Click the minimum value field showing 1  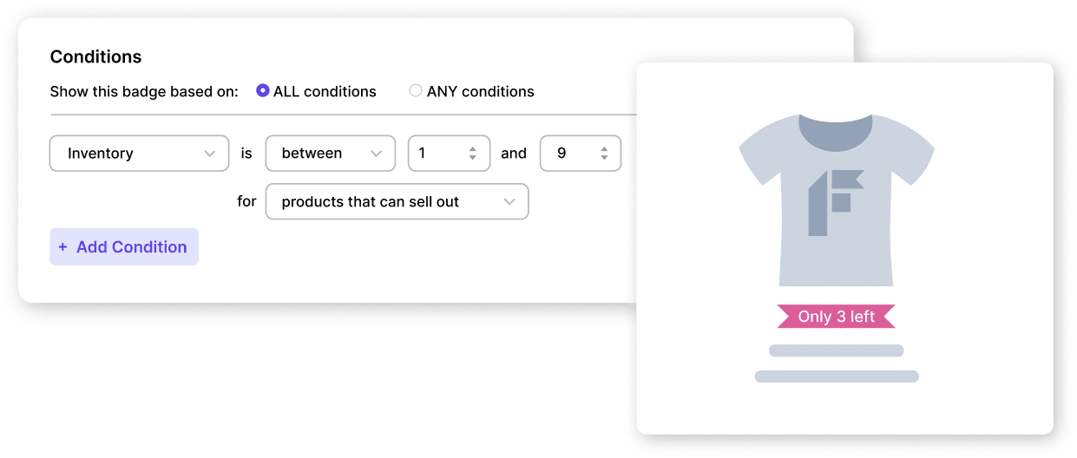click(x=437, y=154)
